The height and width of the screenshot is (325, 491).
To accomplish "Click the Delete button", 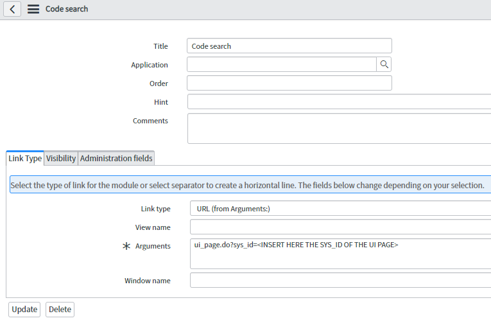I will coord(60,310).
